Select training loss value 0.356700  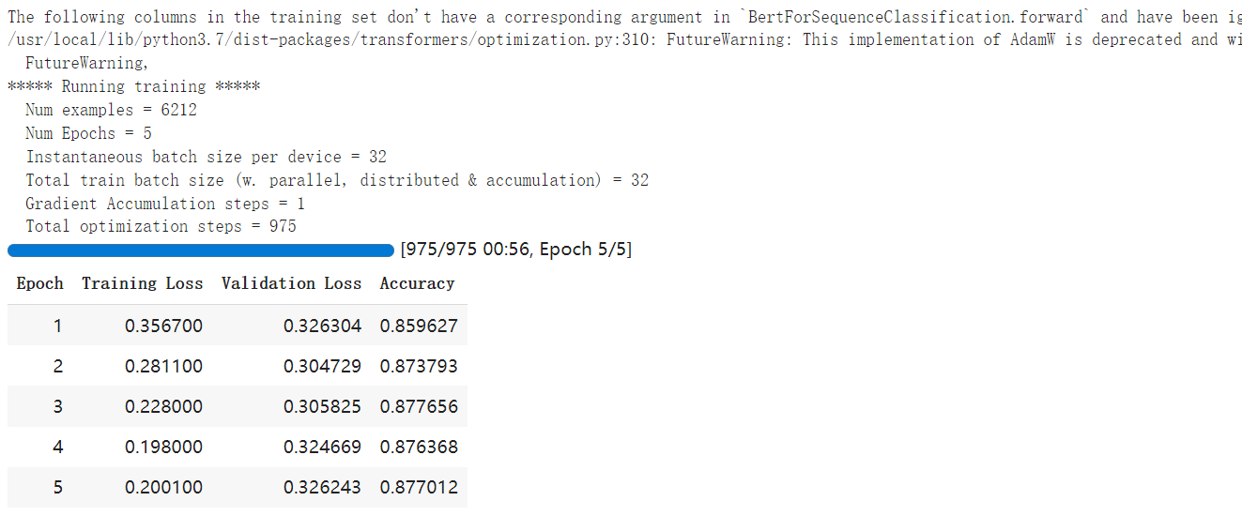coord(163,326)
